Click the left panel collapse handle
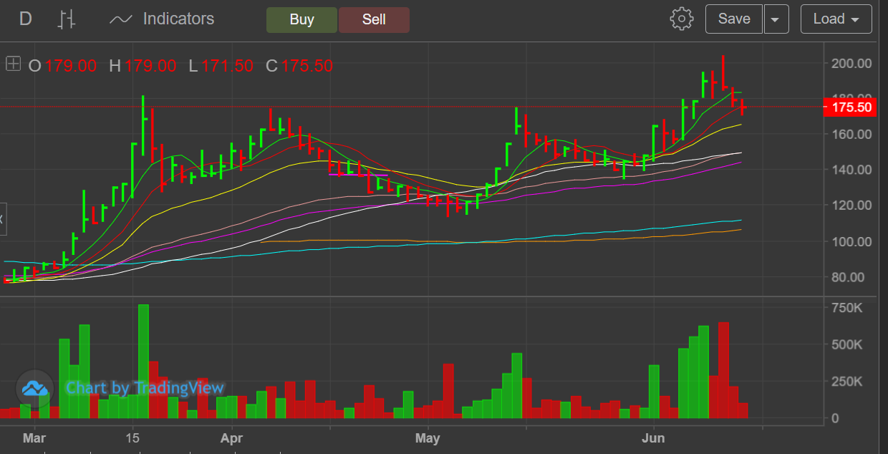This screenshot has height=454, width=888. pos(2,218)
